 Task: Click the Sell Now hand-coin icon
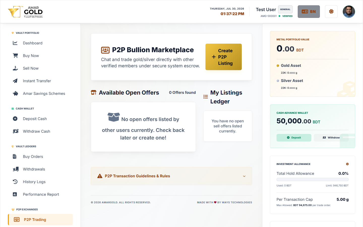pos(15,68)
